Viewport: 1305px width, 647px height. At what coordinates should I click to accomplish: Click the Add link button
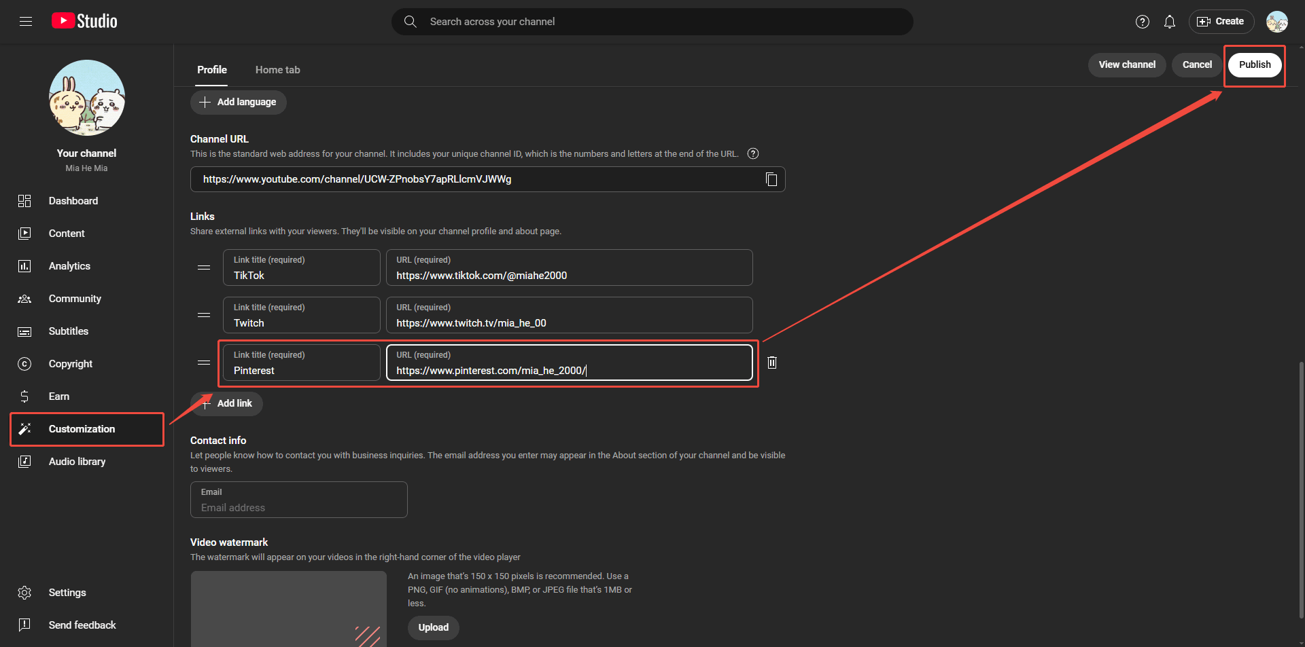227,403
